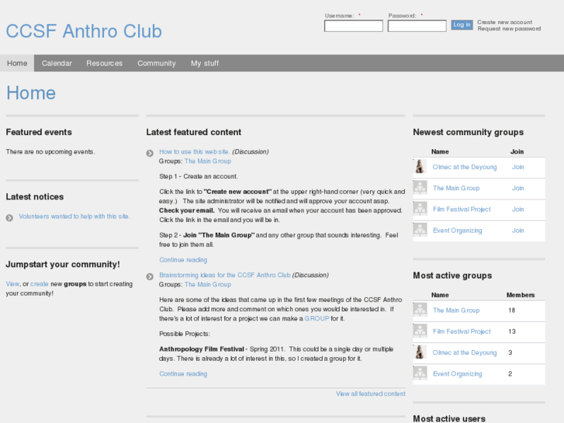
Task: Click The Main Group link under Brainstorming post
Action: point(208,284)
